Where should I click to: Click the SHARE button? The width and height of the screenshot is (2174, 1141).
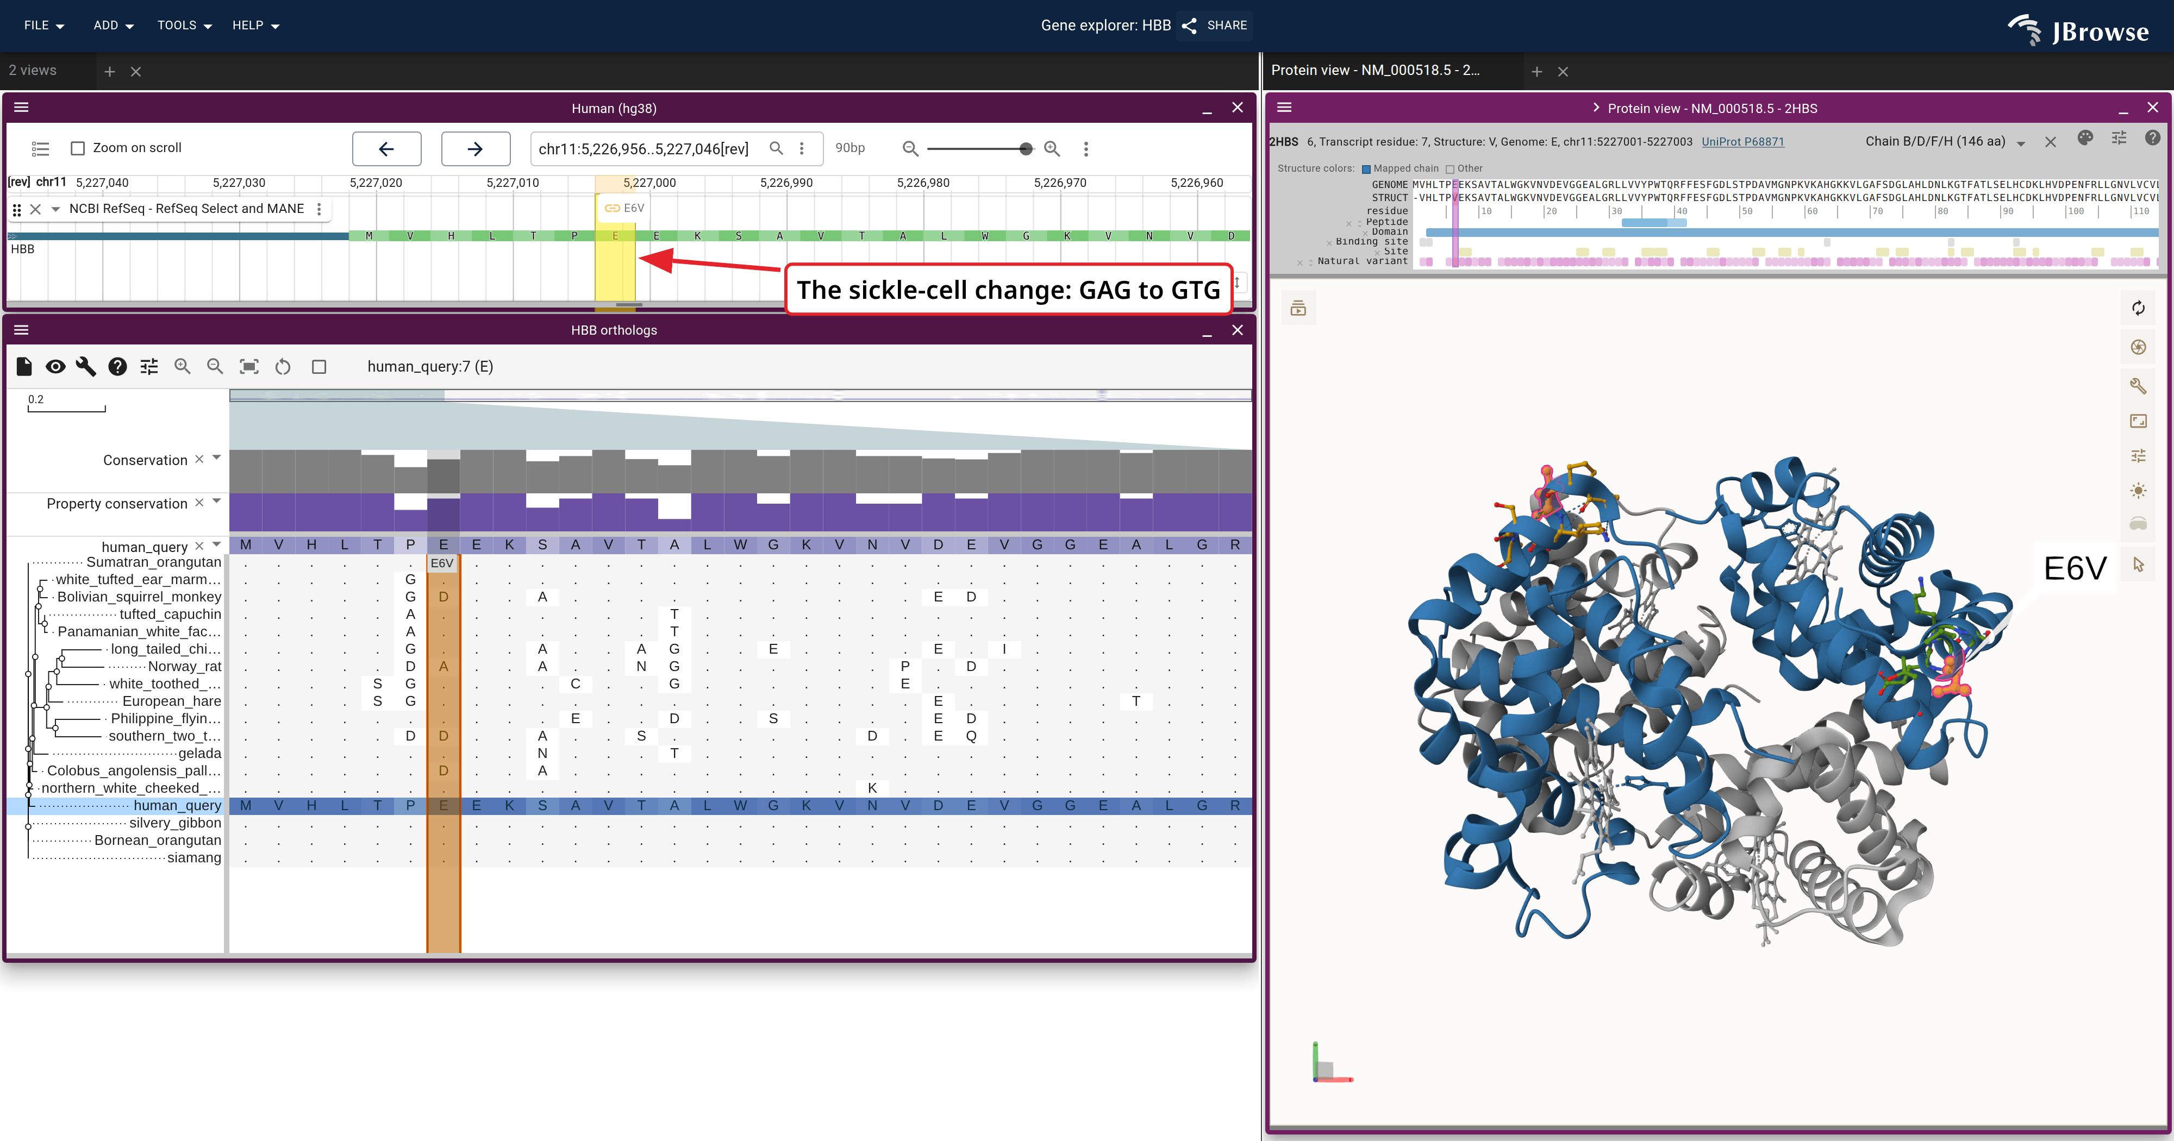pyautogui.click(x=1215, y=26)
